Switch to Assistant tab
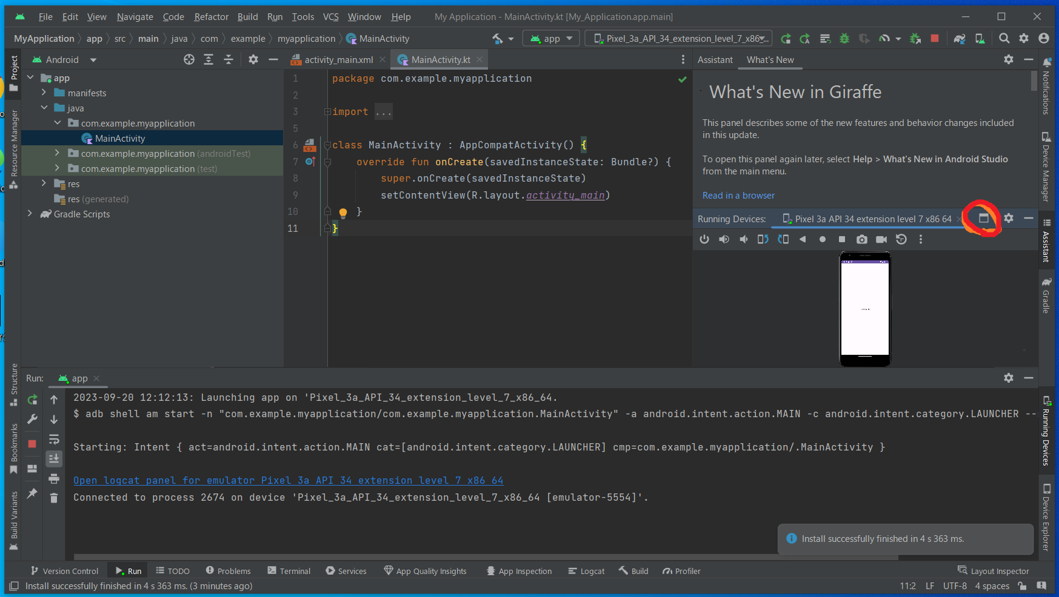This screenshot has width=1059, height=597. click(715, 59)
